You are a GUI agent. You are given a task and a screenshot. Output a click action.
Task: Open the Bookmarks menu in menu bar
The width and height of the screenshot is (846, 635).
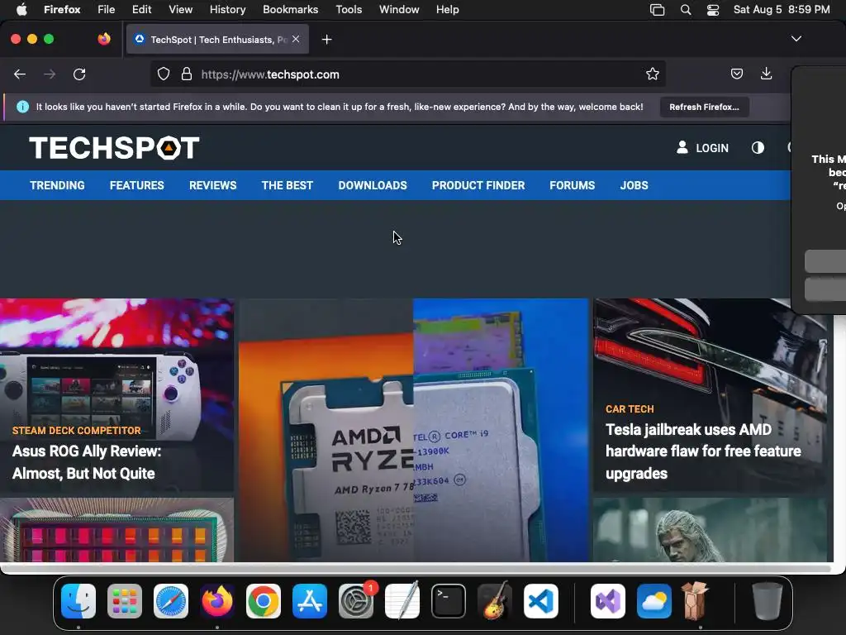[x=290, y=10]
